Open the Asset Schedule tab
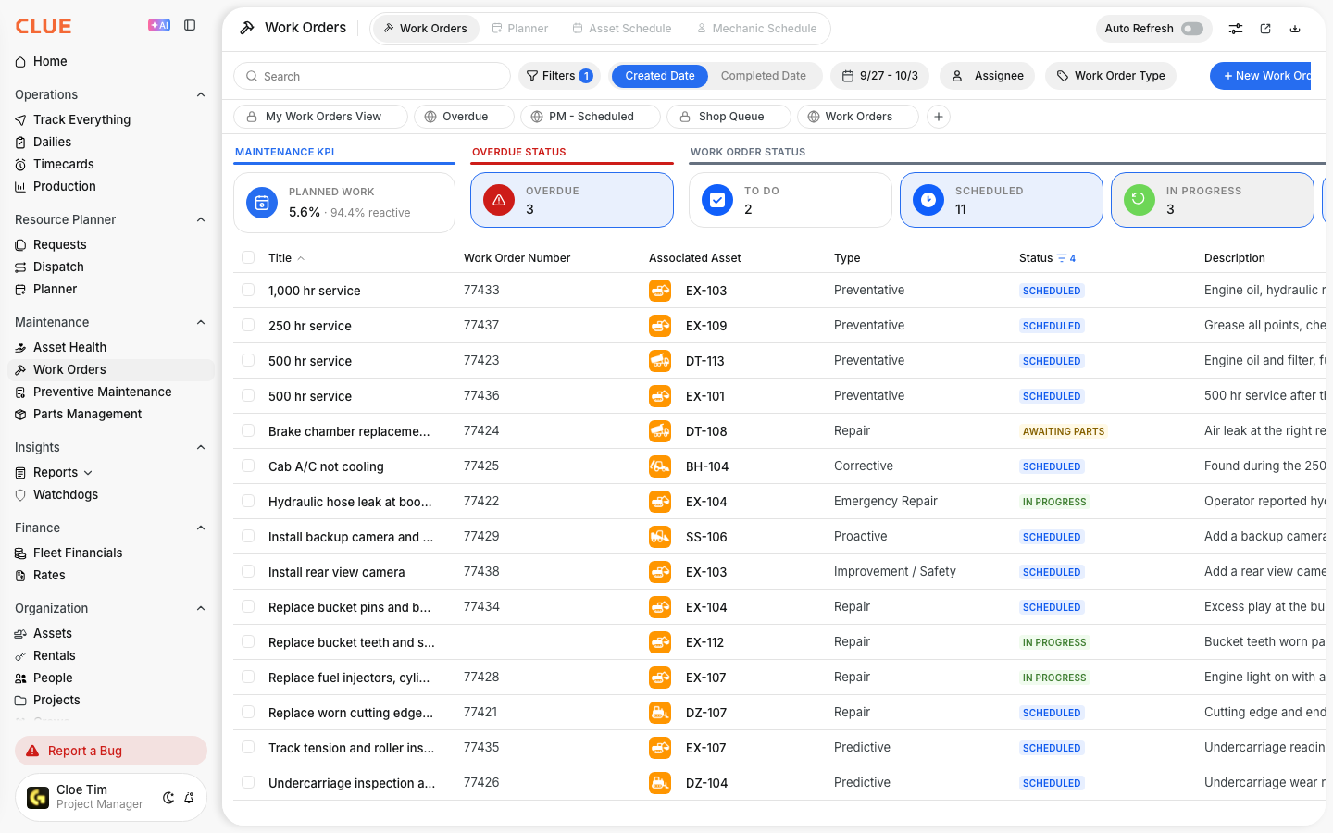Screen dimensions: 1333x833 tap(622, 29)
